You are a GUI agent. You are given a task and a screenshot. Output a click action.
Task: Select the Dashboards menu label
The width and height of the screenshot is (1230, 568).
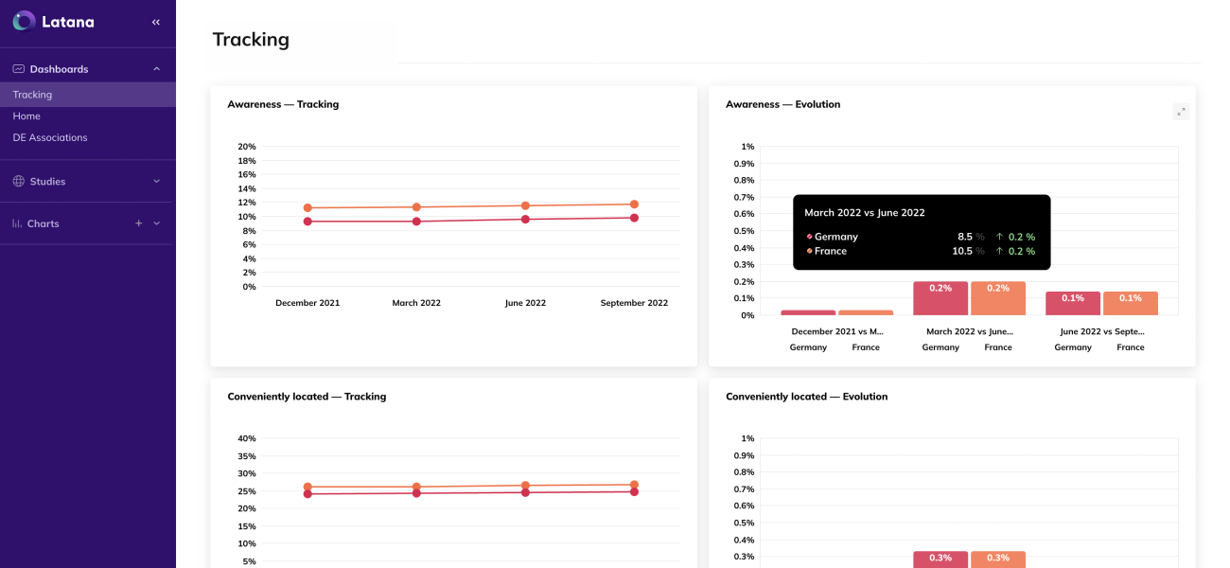click(x=59, y=69)
